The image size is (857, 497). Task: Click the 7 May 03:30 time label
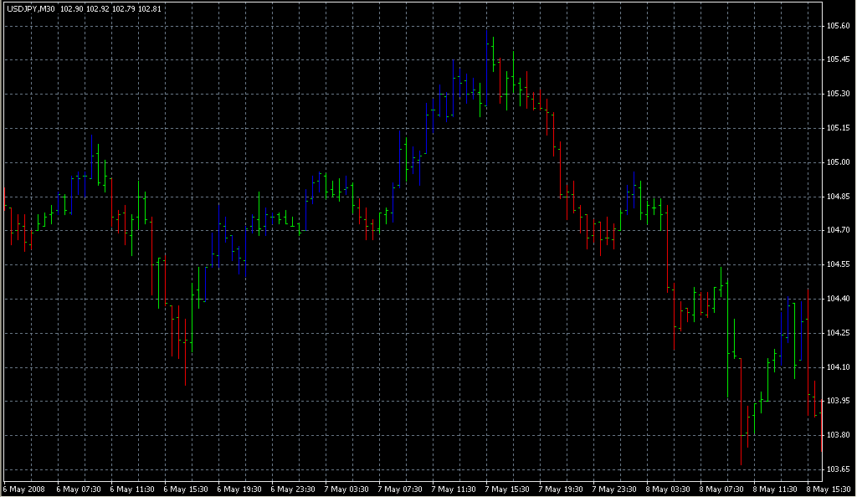point(346,489)
